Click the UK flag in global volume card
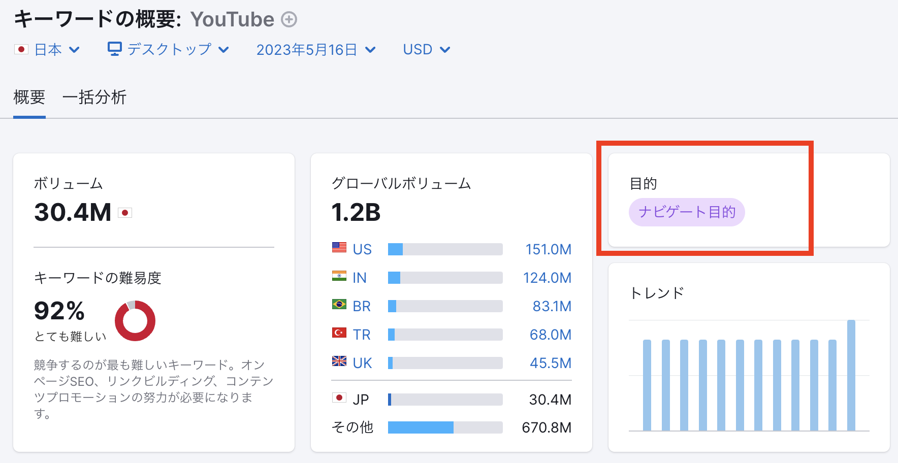The width and height of the screenshot is (898, 463). pyautogui.click(x=338, y=363)
